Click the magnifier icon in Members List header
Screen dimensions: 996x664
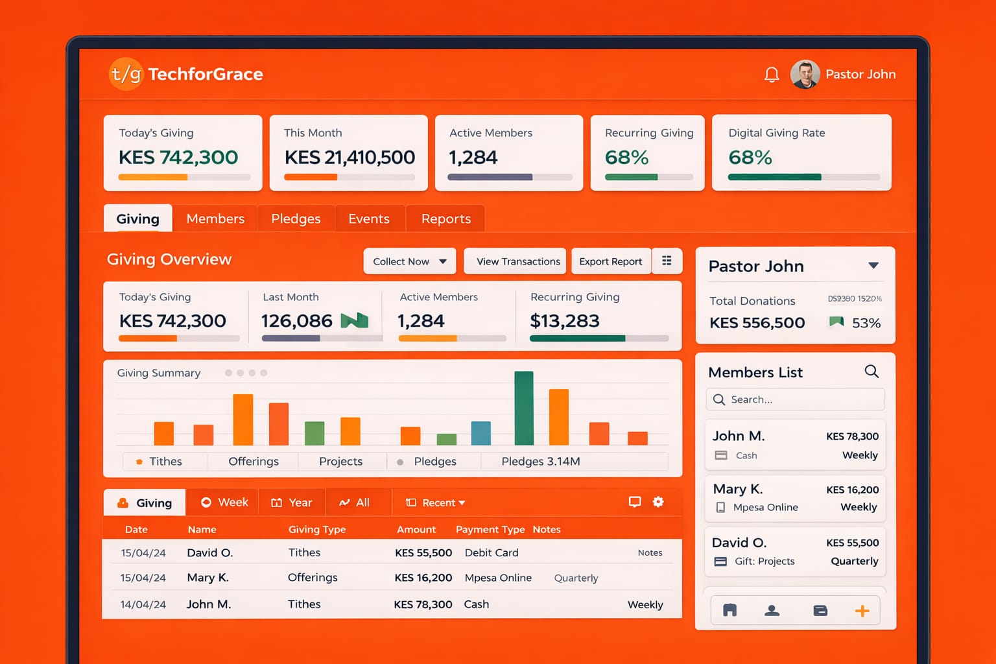tap(871, 372)
